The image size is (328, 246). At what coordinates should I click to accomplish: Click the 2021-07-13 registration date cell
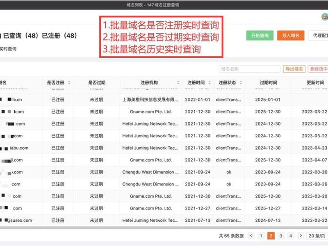coord(198,220)
